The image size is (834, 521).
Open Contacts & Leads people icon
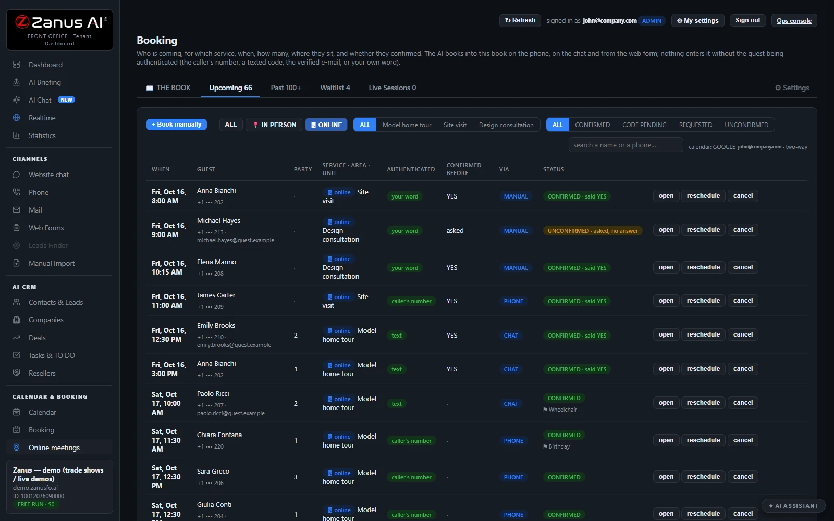[x=16, y=302]
